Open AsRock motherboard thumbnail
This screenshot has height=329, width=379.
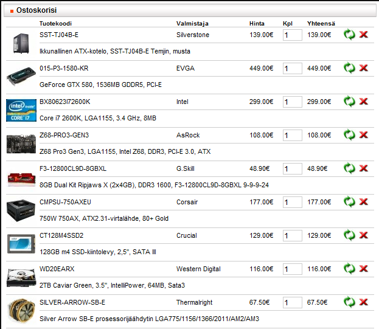(x=21, y=144)
